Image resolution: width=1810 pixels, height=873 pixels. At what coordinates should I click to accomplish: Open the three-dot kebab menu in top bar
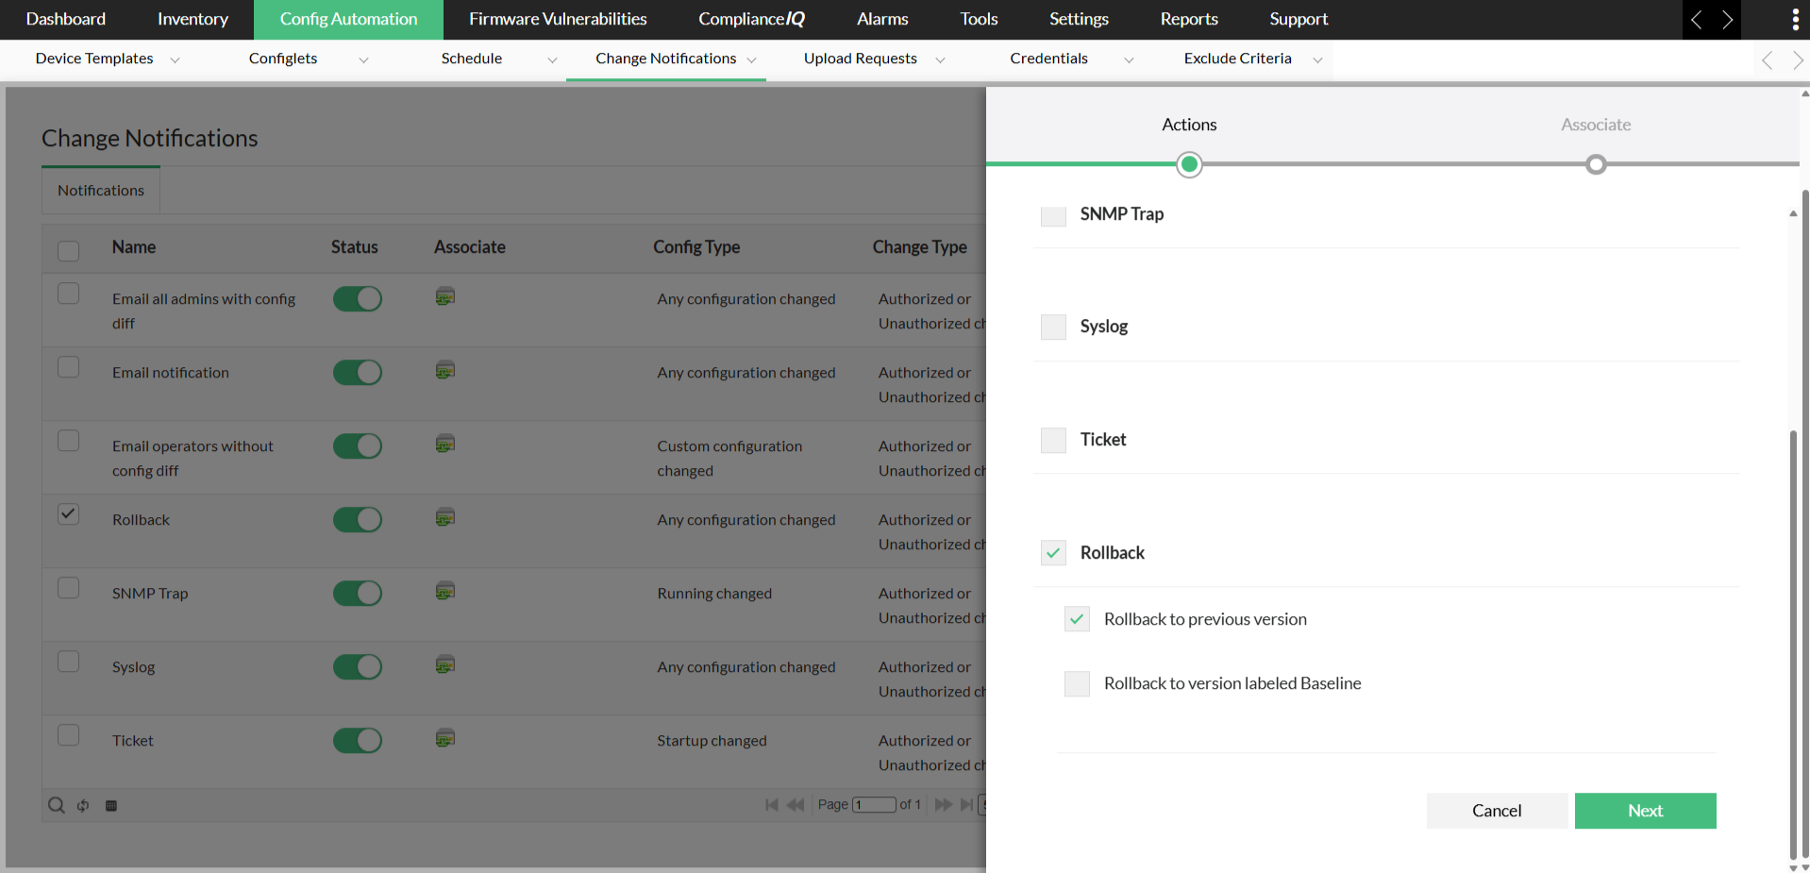coord(1794,19)
